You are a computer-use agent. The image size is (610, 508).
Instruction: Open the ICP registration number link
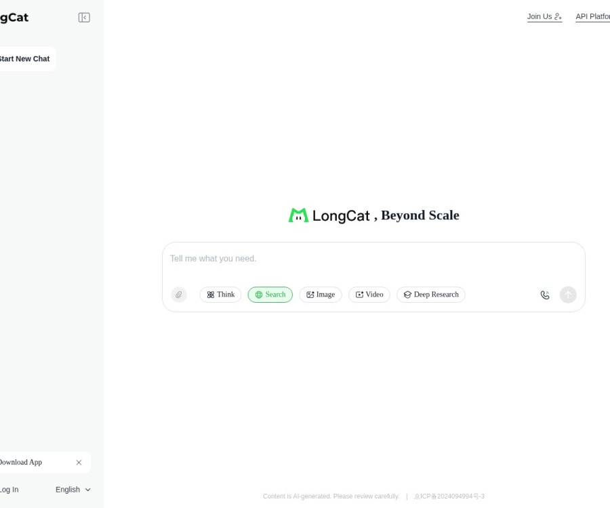coord(449,496)
